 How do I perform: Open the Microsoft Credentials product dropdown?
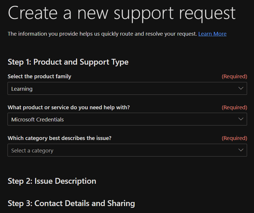tap(127, 119)
